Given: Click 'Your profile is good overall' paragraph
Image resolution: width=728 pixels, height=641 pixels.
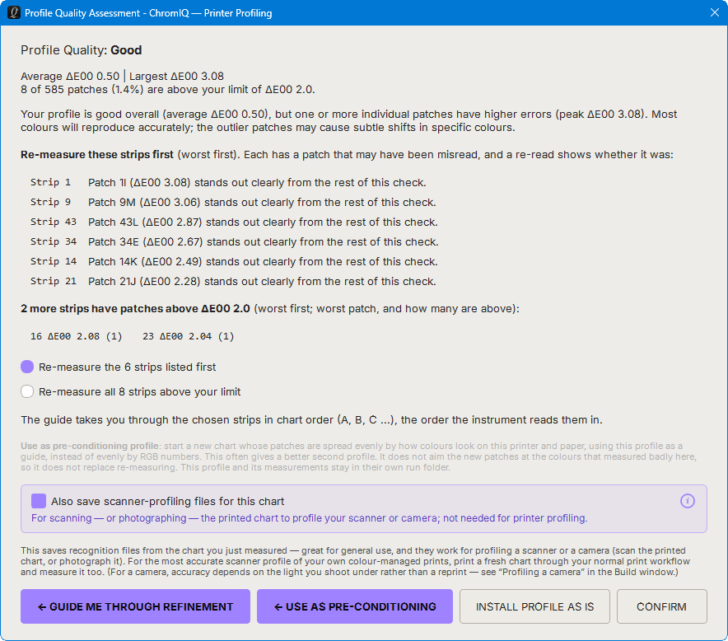Looking at the screenshot, I should (348, 121).
